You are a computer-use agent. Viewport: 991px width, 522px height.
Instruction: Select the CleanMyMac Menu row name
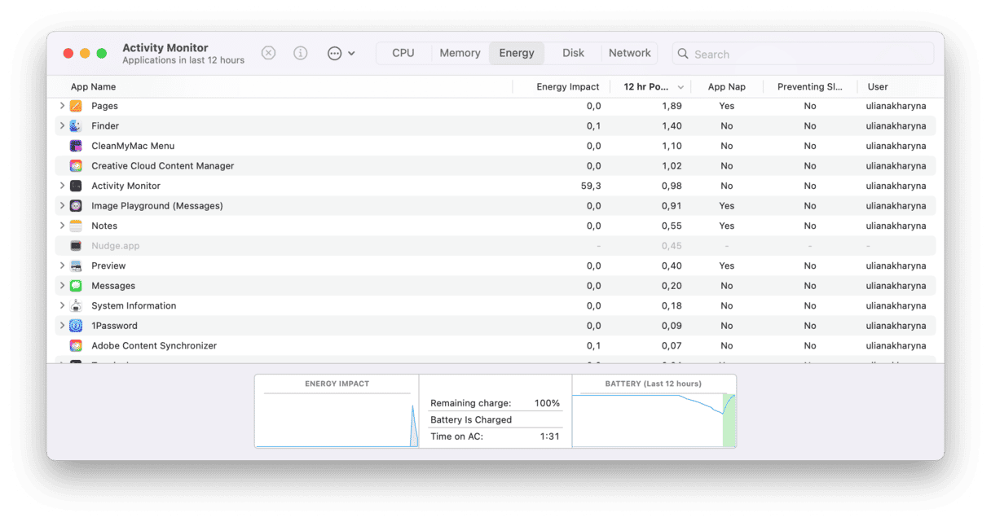(133, 146)
